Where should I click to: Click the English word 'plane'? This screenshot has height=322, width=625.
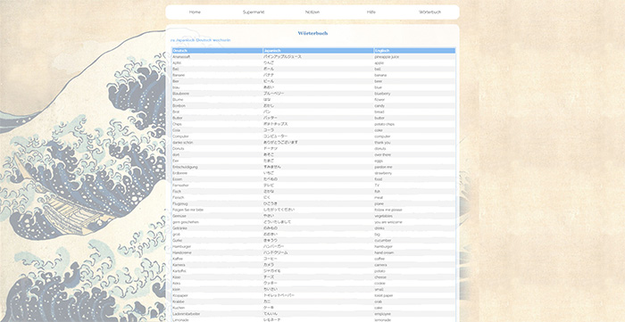pyautogui.click(x=379, y=203)
